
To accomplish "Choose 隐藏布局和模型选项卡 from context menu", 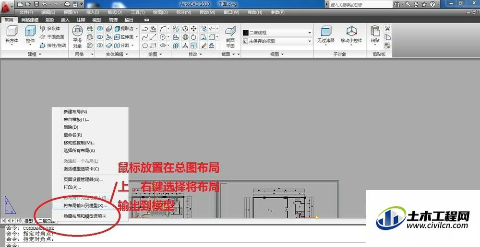I will tap(90, 216).
